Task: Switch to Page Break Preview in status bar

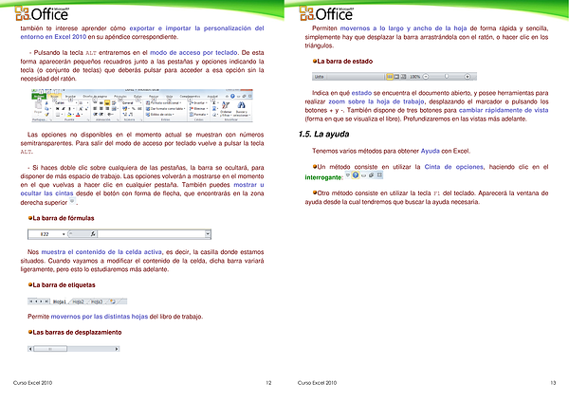Action: coord(404,77)
